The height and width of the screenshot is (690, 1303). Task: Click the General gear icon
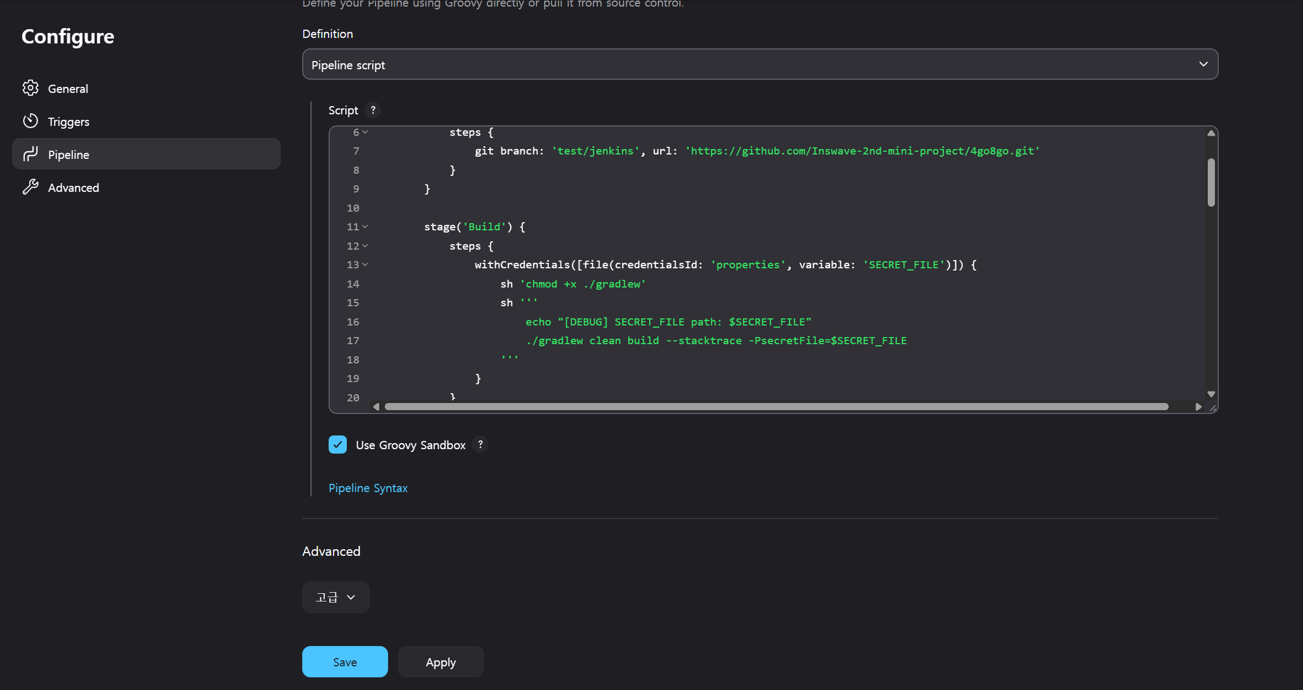30,88
